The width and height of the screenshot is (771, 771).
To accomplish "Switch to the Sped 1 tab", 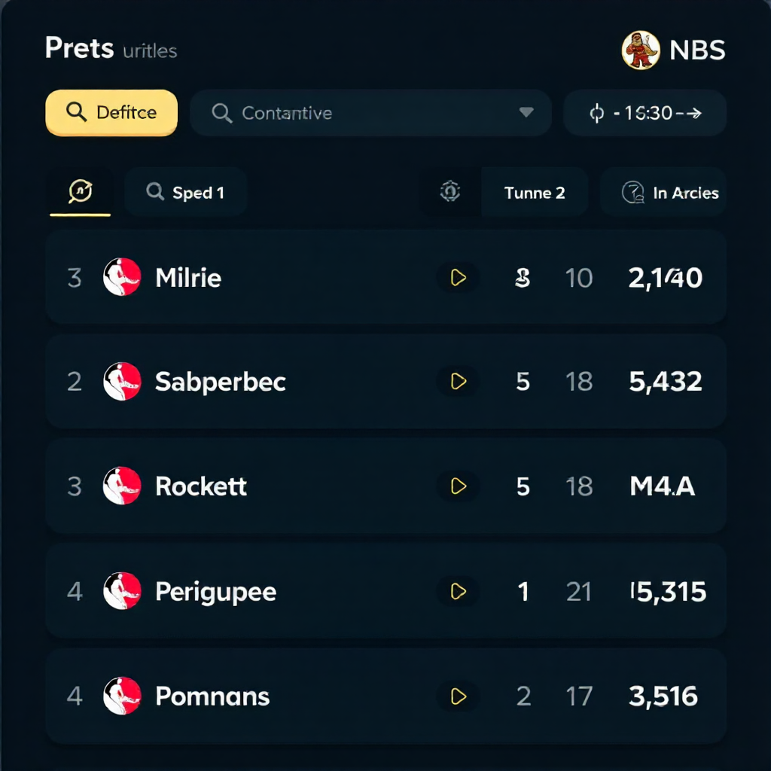I will coord(185,192).
